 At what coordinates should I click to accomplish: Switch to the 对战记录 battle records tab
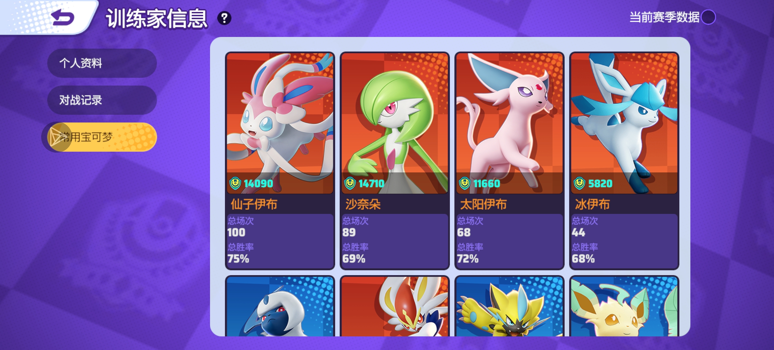click(102, 100)
